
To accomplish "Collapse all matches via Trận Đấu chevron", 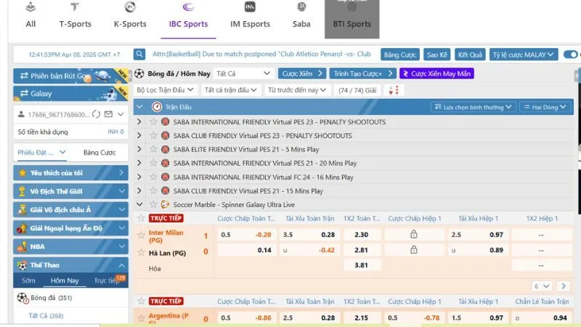I will (x=139, y=107).
